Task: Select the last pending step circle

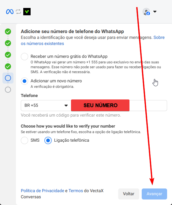Action: point(8,90)
